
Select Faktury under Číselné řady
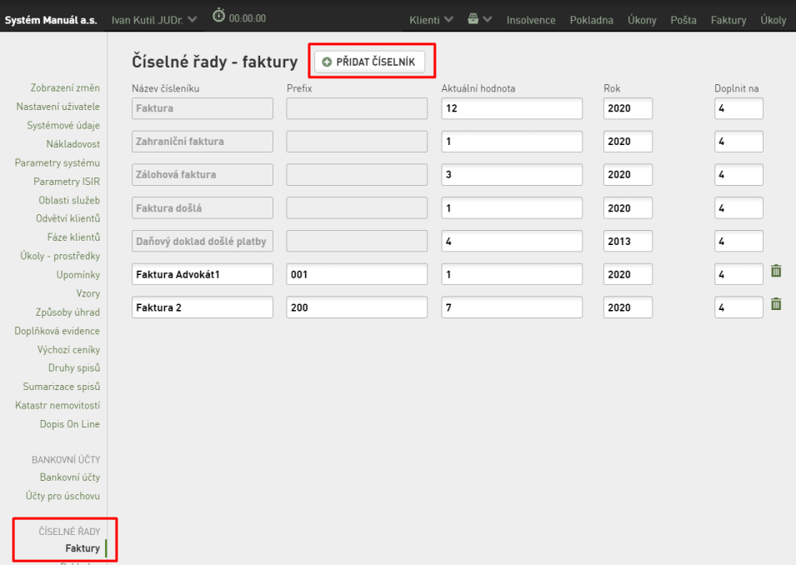coord(83,548)
